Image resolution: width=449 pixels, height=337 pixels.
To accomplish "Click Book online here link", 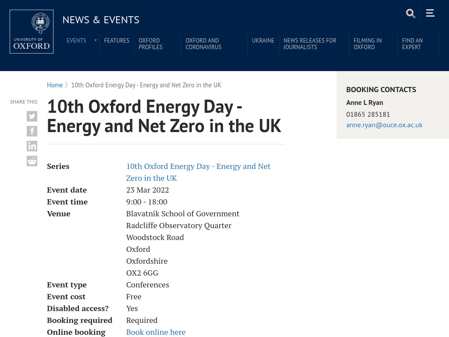I will [x=156, y=332].
